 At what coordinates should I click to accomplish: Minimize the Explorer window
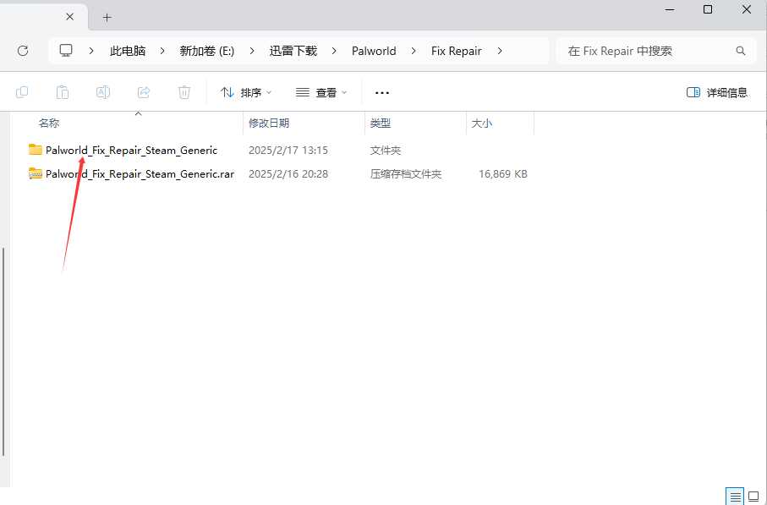point(670,9)
